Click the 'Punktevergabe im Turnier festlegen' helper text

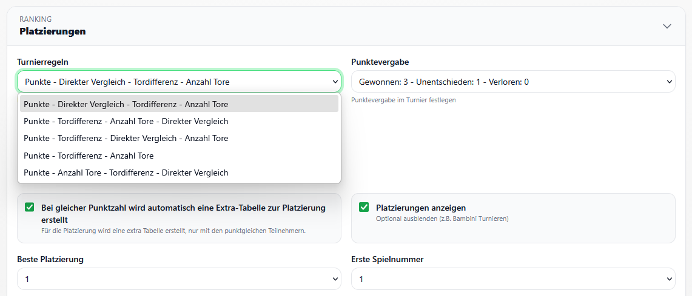click(x=403, y=100)
